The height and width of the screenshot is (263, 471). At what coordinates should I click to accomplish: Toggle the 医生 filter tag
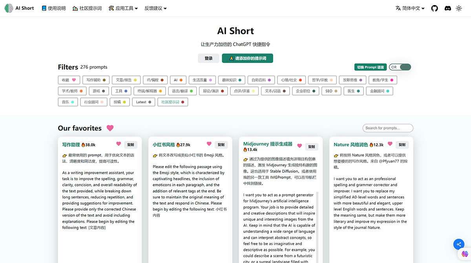click(x=353, y=91)
